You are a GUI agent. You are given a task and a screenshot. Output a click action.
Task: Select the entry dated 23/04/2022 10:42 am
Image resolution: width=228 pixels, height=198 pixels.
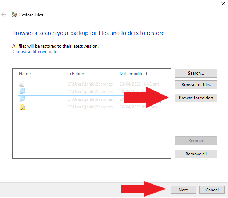pyautogui.click(x=139, y=84)
